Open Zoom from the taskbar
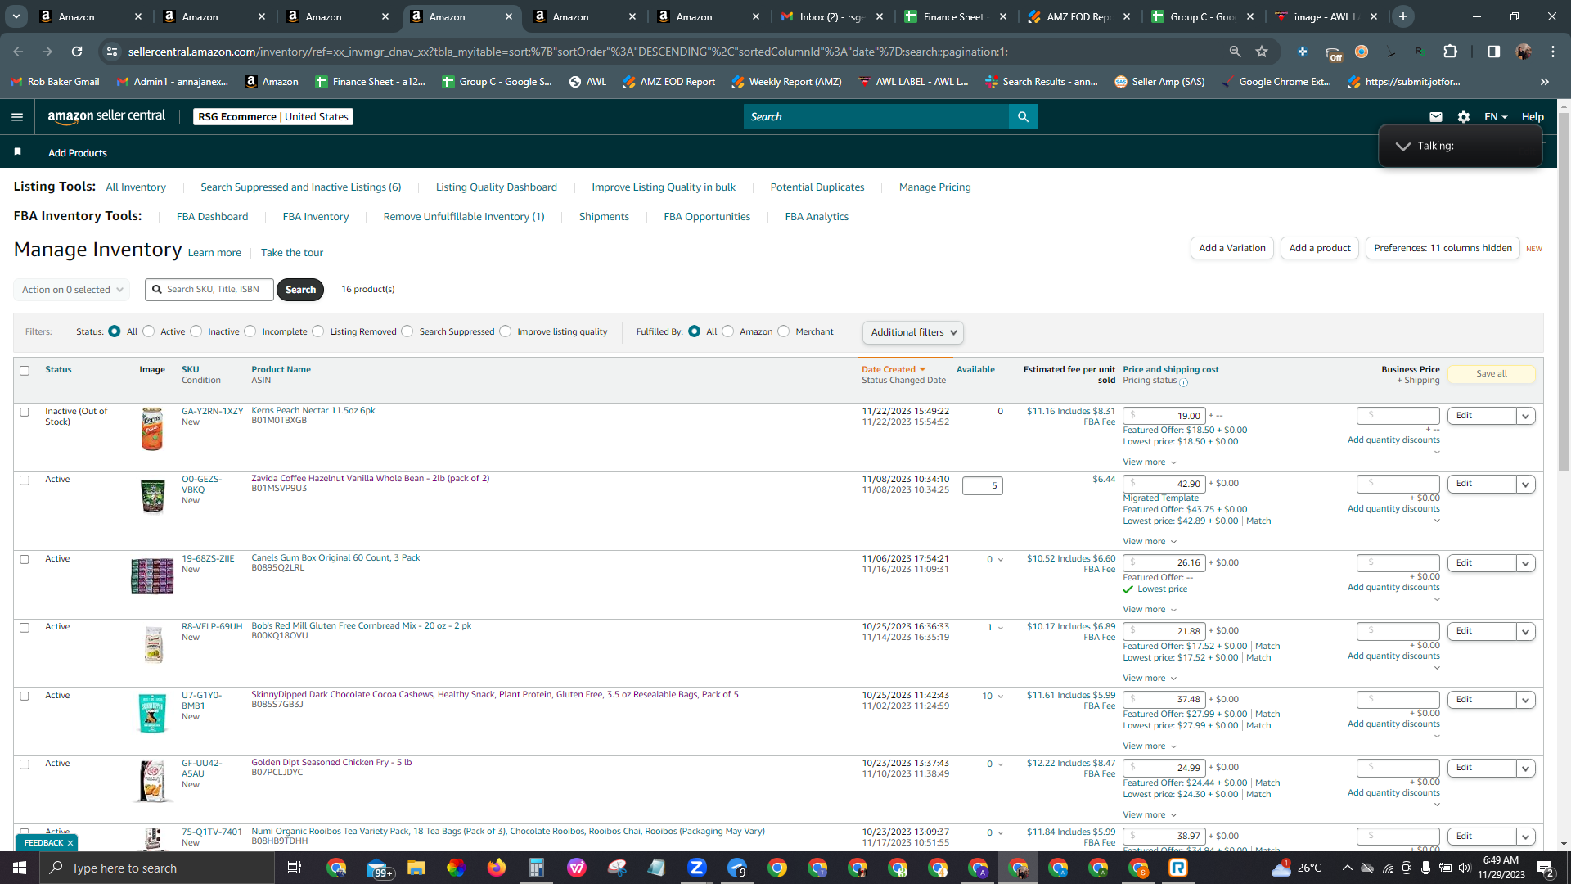 tap(696, 868)
